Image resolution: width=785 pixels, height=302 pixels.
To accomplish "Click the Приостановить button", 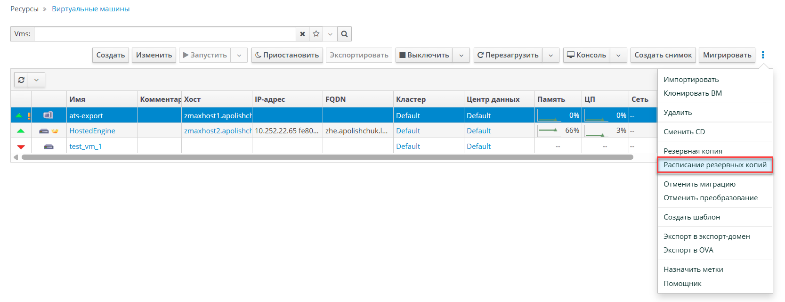I will click(287, 55).
